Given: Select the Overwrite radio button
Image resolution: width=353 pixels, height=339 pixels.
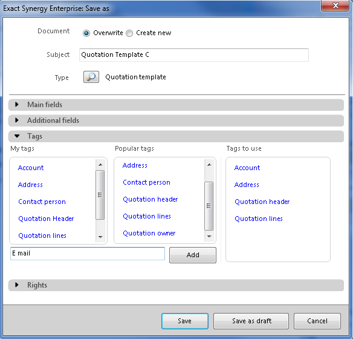Looking at the screenshot, I should pyautogui.click(x=86, y=33).
